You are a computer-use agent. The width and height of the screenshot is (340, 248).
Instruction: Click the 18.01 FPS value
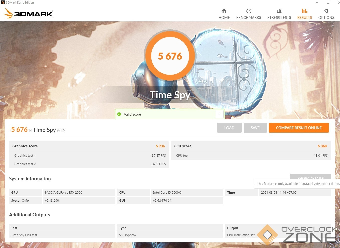pyautogui.click(x=321, y=155)
